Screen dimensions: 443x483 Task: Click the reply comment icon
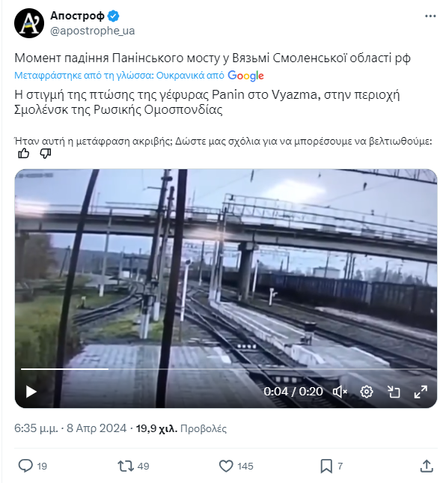[x=25, y=466]
